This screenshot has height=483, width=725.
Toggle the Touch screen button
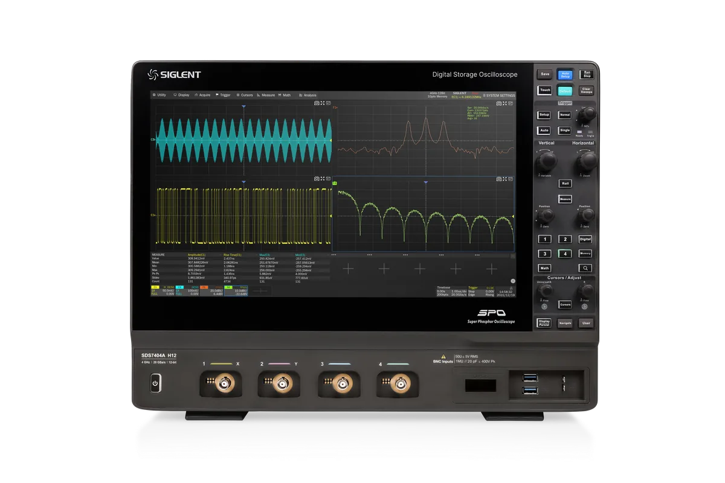(x=545, y=90)
